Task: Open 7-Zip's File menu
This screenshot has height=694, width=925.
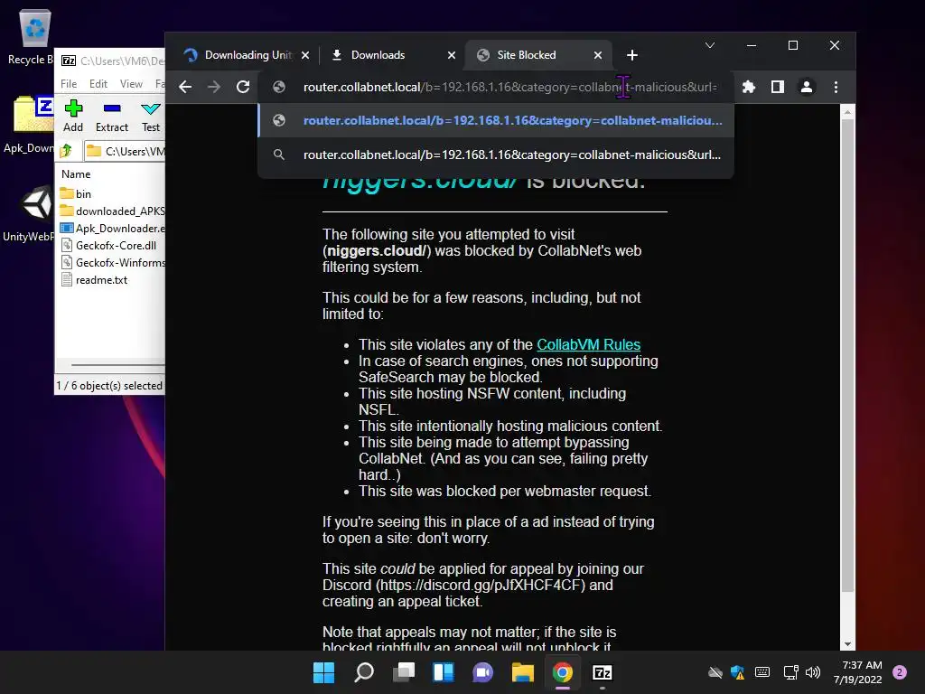Action: coord(69,84)
